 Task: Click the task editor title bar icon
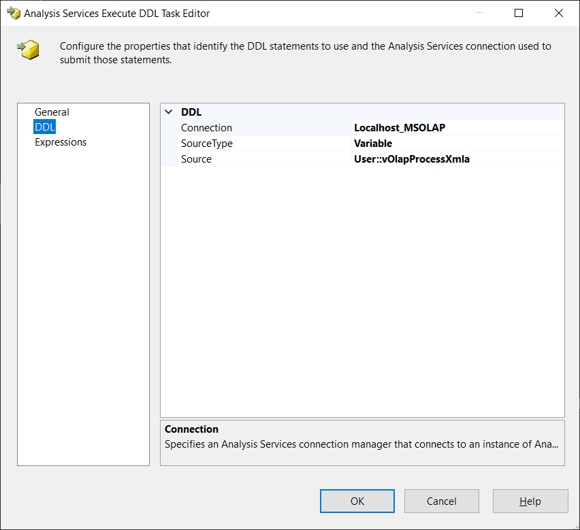[x=13, y=13]
